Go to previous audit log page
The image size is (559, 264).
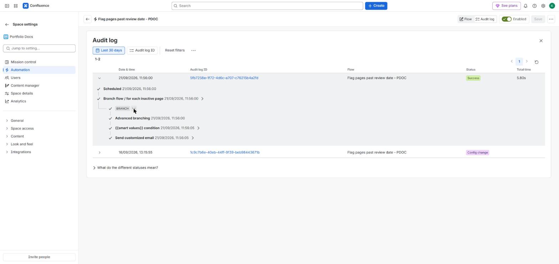tap(512, 62)
